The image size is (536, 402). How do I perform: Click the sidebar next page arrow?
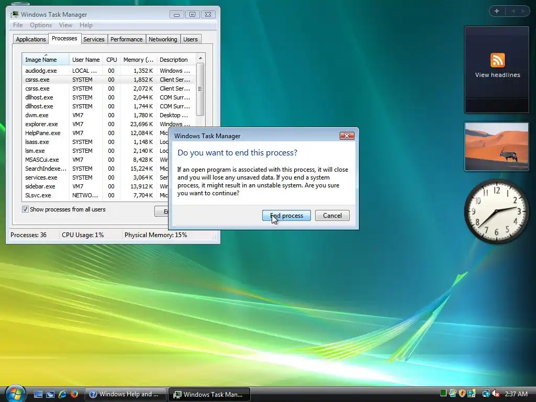pyautogui.click(x=523, y=11)
